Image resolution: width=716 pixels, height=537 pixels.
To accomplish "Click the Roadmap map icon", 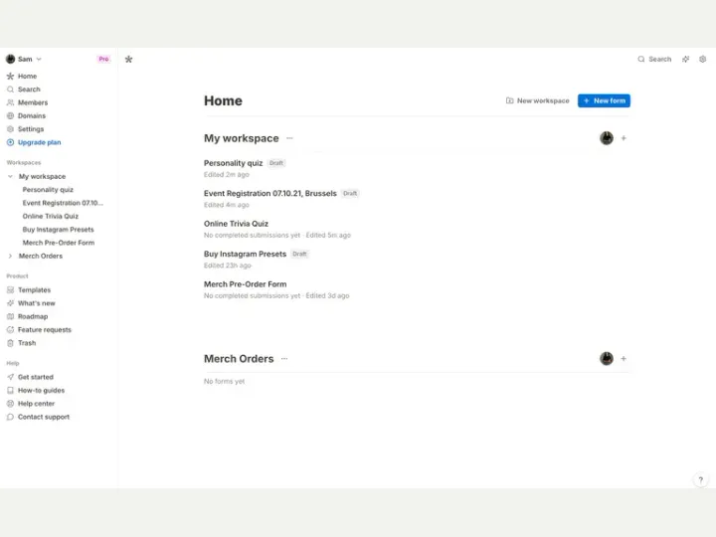I will [x=11, y=316].
